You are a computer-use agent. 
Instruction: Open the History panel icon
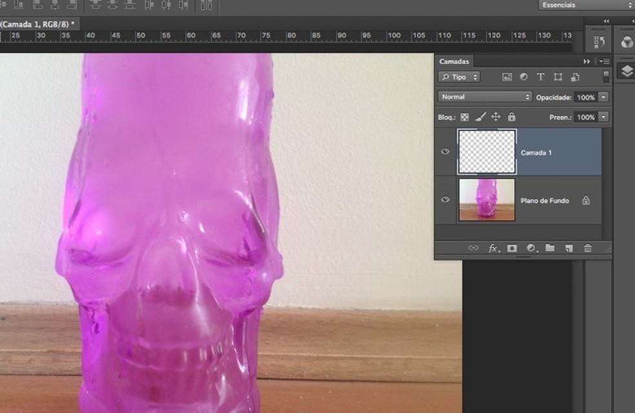[x=599, y=42]
